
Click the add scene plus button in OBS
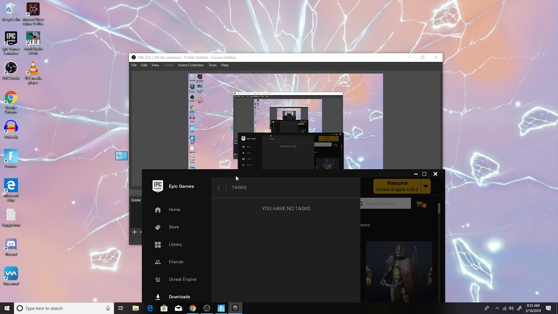coord(135,232)
